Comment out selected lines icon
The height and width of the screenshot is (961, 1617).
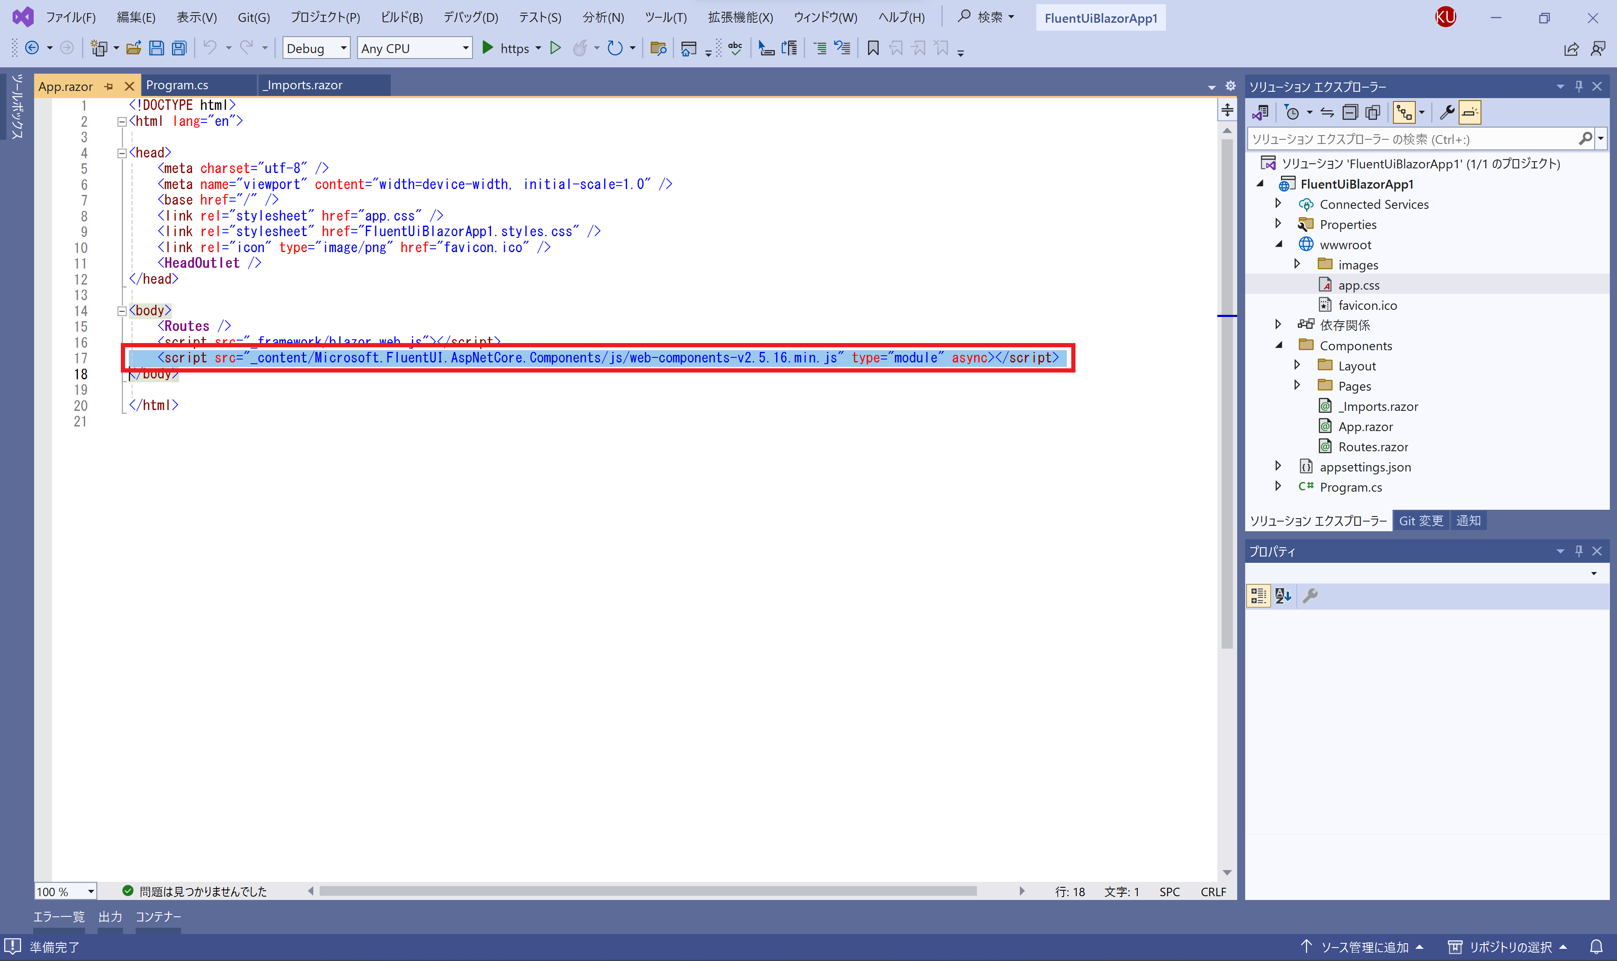(819, 48)
